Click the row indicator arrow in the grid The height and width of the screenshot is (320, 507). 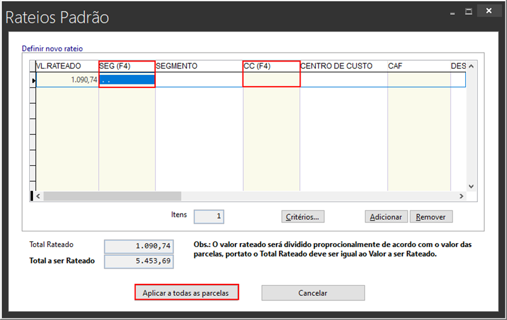pyautogui.click(x=34, y=80)
